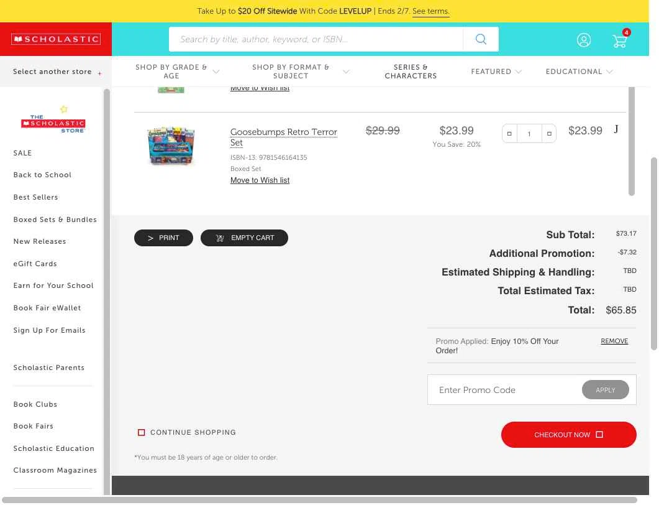Open Scholastic Parents link
Screen dimensions: 659x505
[x=48, y=368]
